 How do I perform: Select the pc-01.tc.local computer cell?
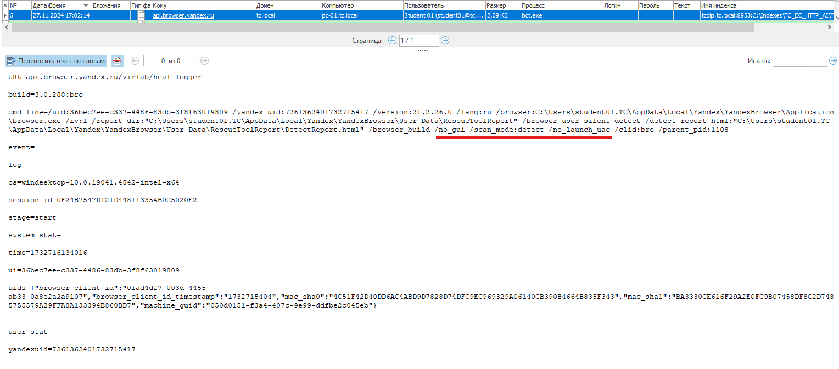(x=361, y=15)
